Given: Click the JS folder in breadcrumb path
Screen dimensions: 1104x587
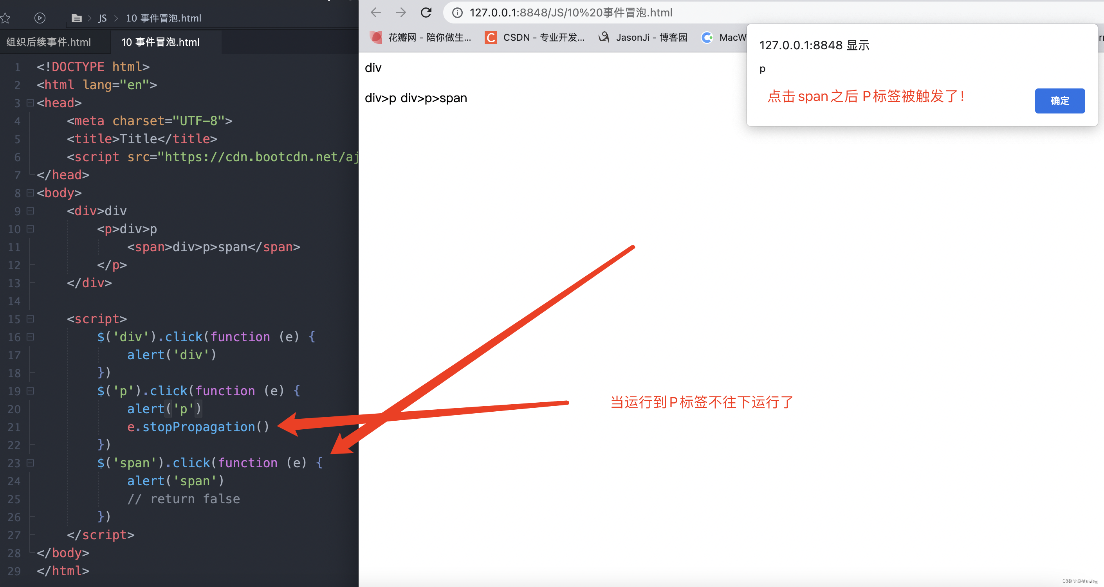Looking at the screenshot, I should point(103,18).
